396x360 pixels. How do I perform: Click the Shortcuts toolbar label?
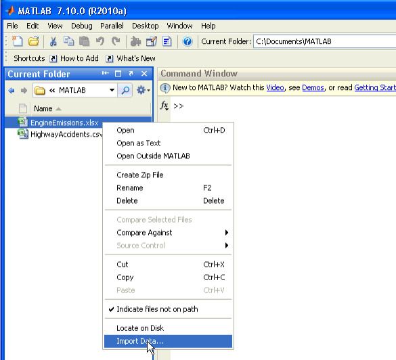(29, 59)
